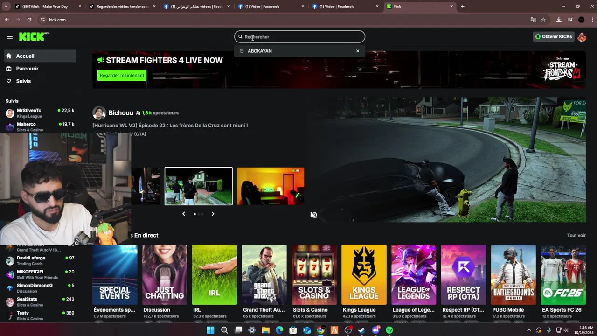Viewport: 597px width, 336px height.
Task: Open Spotify from taskbar
Action: coord(389,330)
